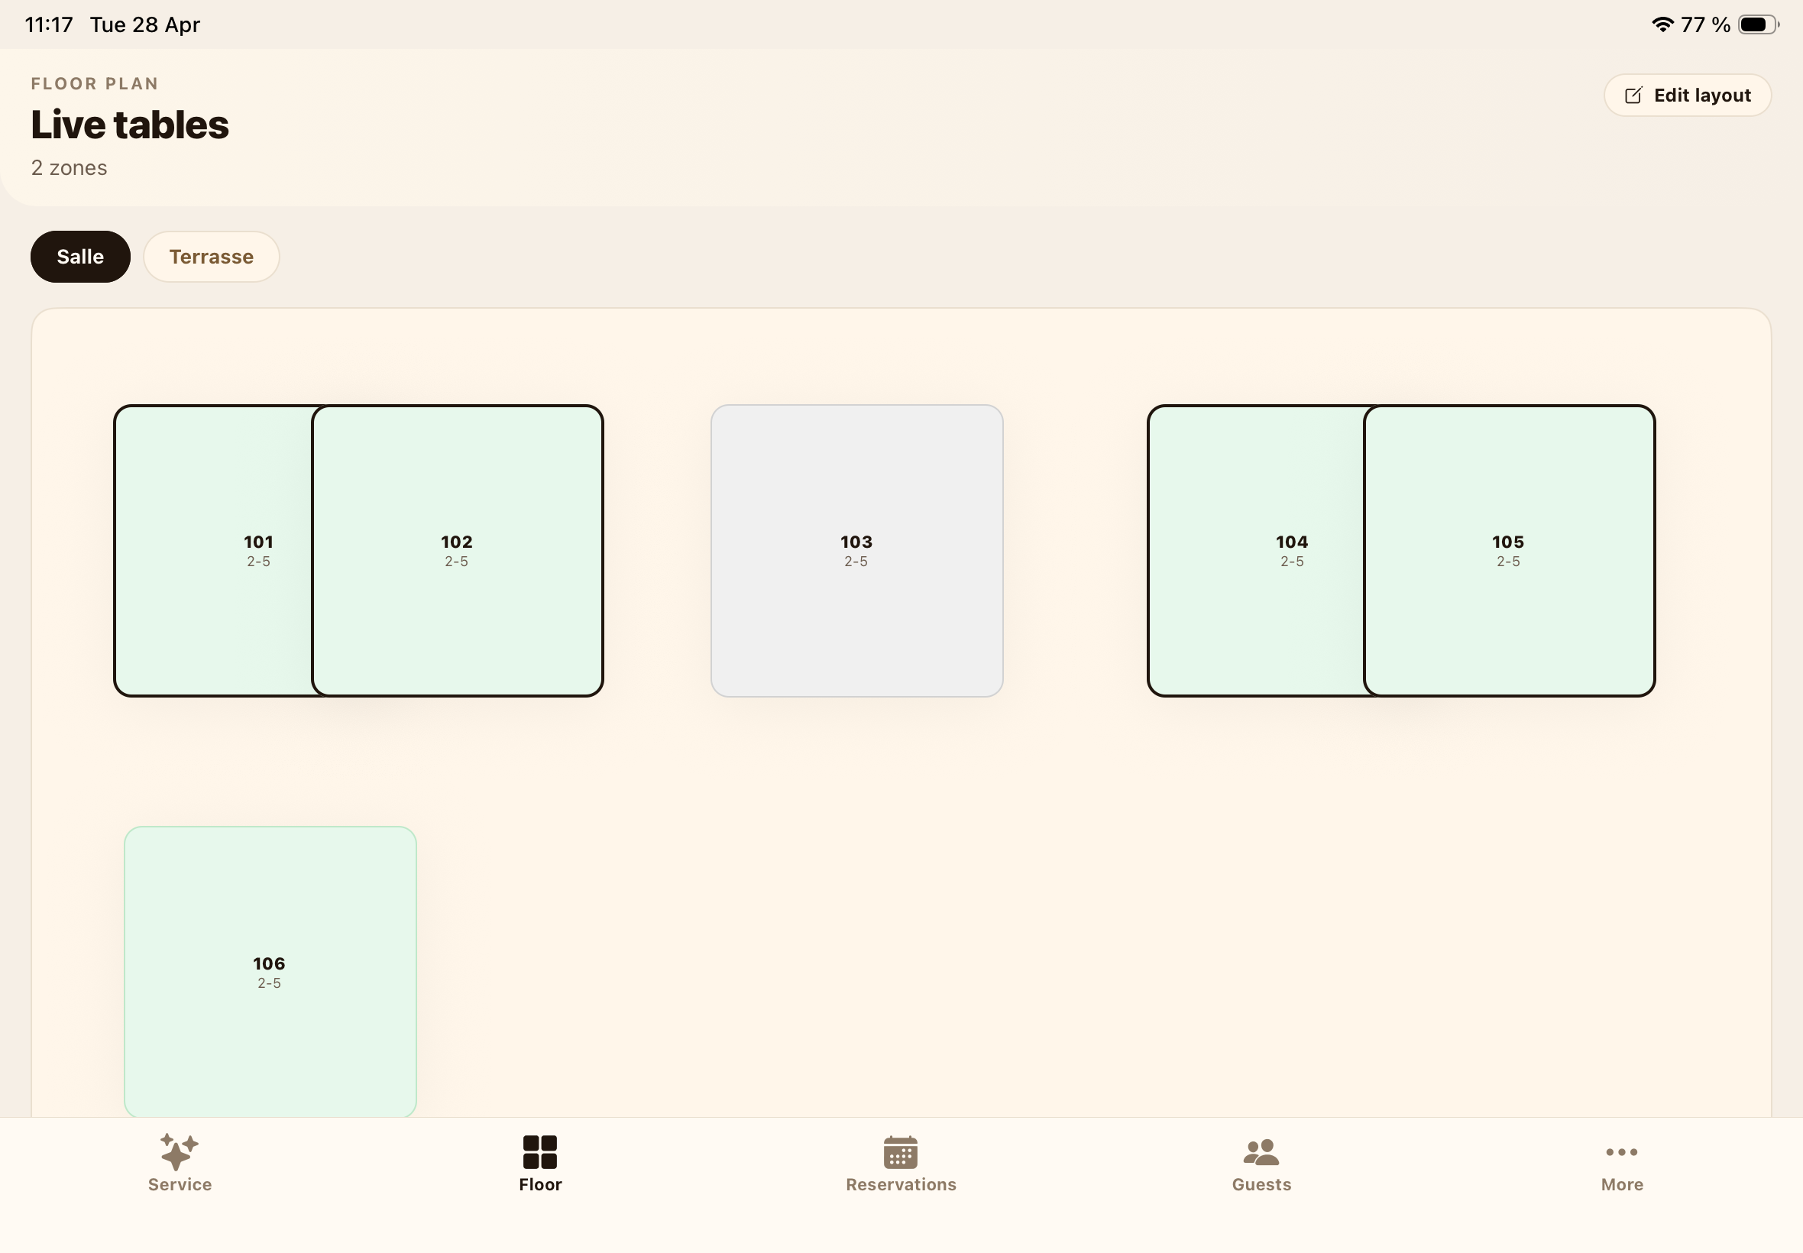Tap the More ellipsis icon
Image resolution: width=1803 pixels, height=1253 pixels.
pyautogui.click(x=1622, y=1151)
